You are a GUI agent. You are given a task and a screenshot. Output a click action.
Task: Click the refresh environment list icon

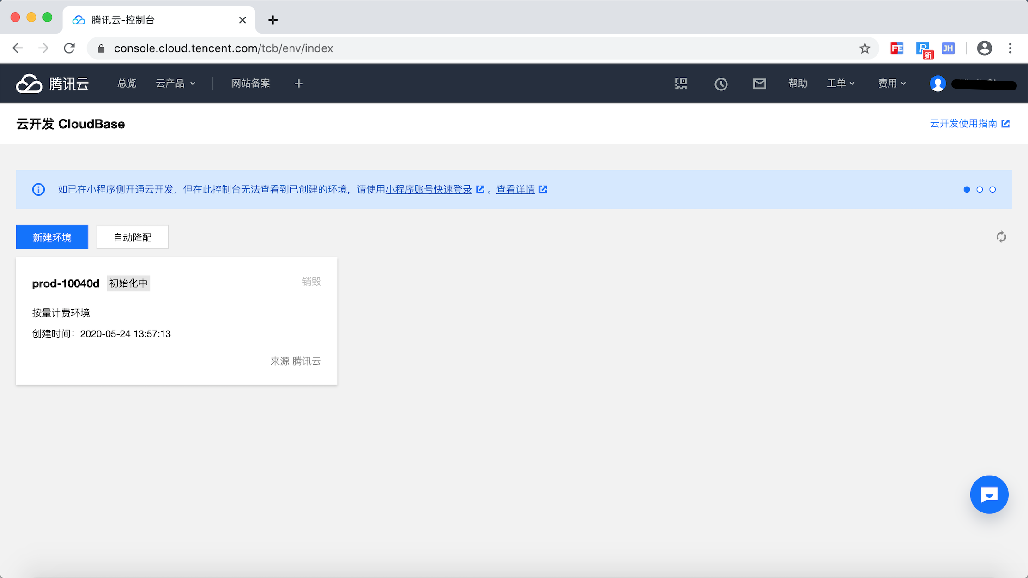click(1001, 237)
